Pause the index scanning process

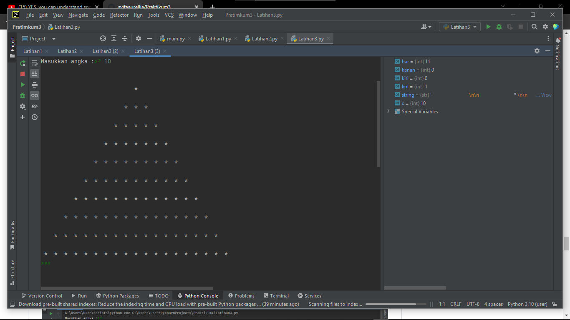[x=431, y=304]
